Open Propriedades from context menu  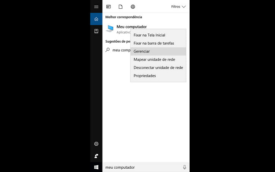[x=158, y=76]
